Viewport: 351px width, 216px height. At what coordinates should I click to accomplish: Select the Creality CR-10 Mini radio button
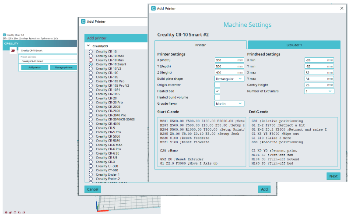click(x=91, y=60)
